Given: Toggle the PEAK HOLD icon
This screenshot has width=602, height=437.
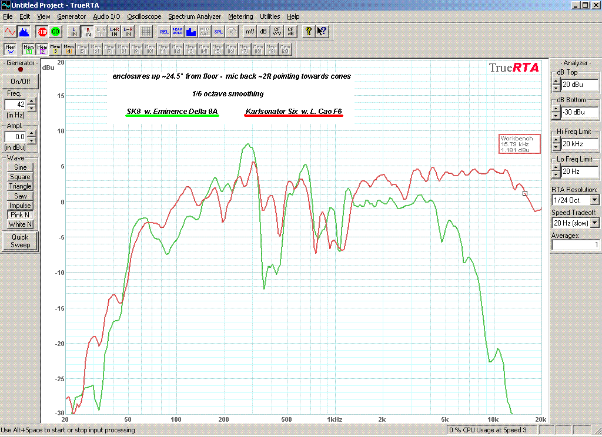Looking at the screenshot, I should click(x=178, y=32).
